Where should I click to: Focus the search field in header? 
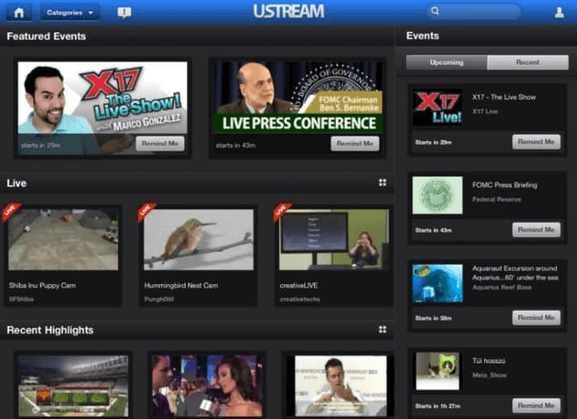coord(474,11)
